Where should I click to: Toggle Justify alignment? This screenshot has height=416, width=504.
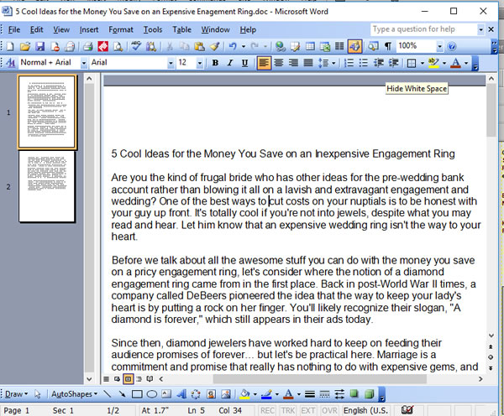tap(308, 63)
